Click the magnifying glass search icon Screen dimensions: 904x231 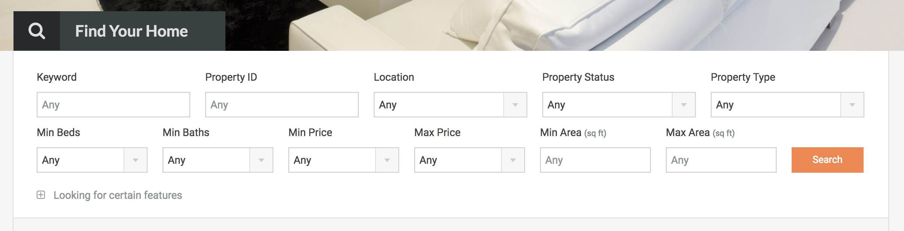coord(36,31)
